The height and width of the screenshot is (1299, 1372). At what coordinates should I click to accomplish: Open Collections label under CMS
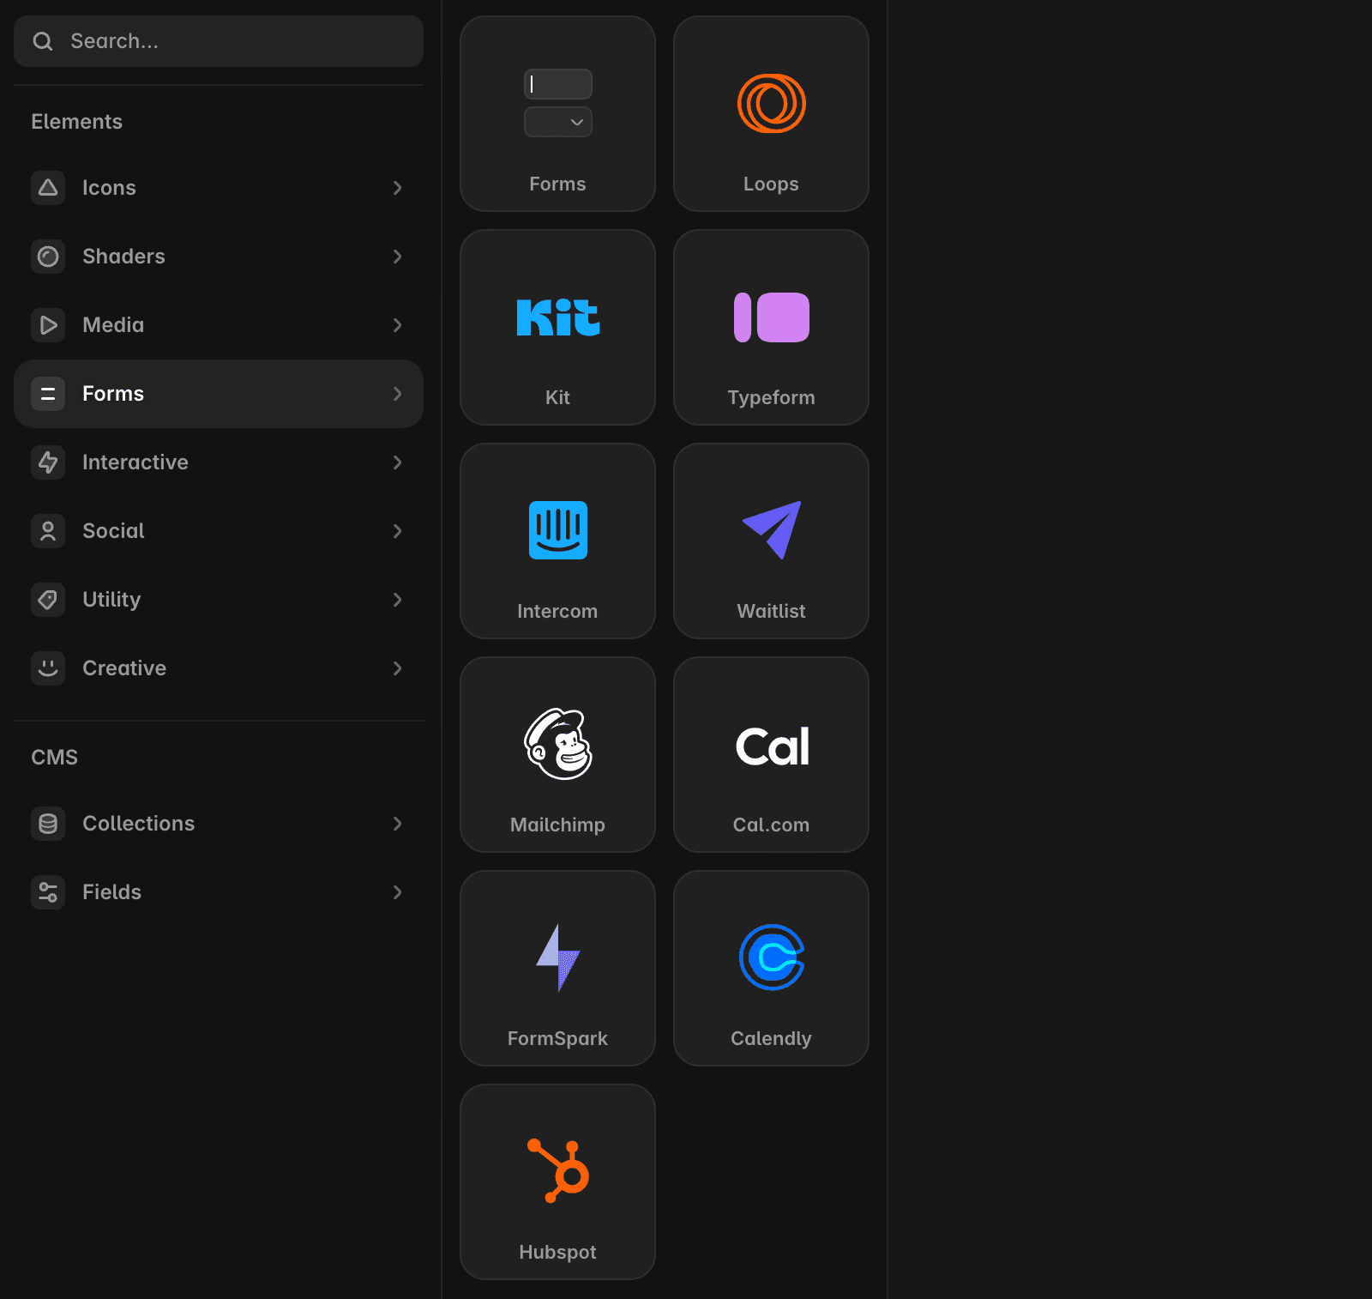click(x=139, y=824)
